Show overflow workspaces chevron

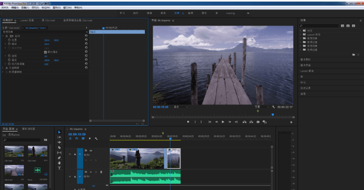[248, 13]
